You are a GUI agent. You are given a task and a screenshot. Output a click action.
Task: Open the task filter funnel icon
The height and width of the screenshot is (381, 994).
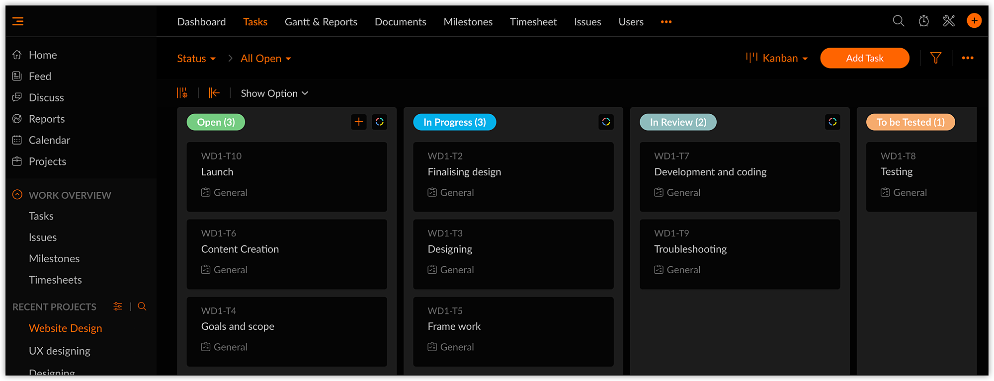click(935, 58)
